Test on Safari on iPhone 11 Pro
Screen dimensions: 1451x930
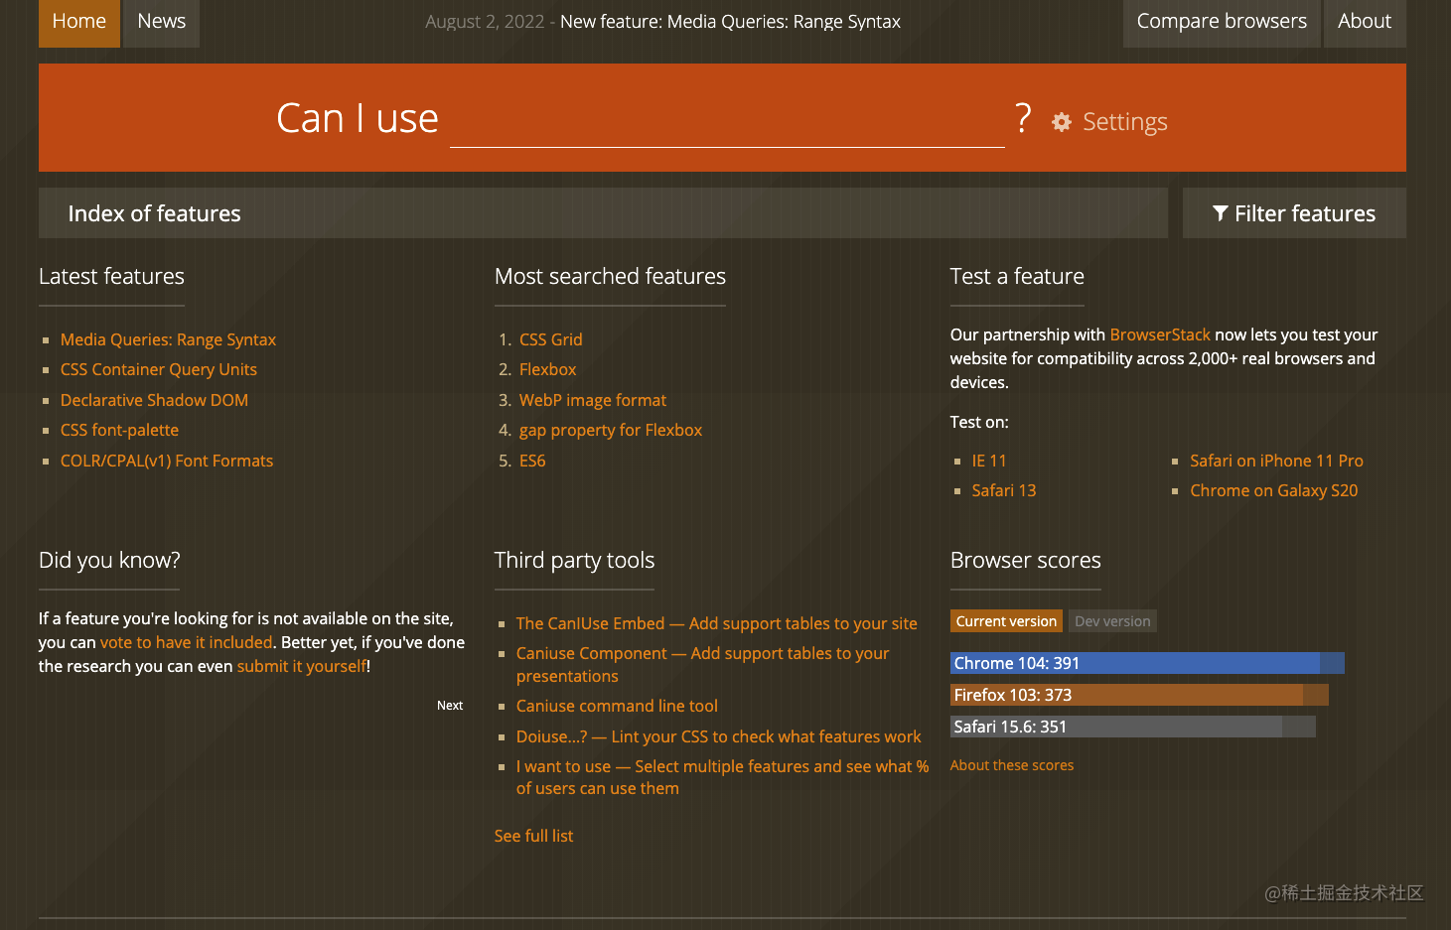click(1276, 461)
